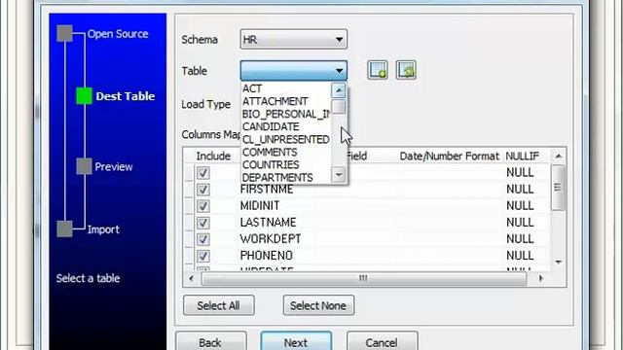Screen dimensions: 623x350
Task: Click mapping grid horizontal scroll left arrow
Action: [191, 279]
